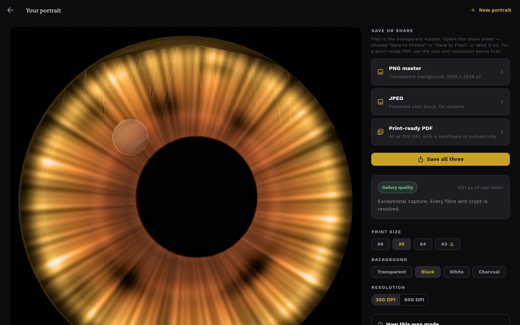
Task: Click the 'RESOLUTION' label
Action: pyautogui.click(x=388, y=288)
